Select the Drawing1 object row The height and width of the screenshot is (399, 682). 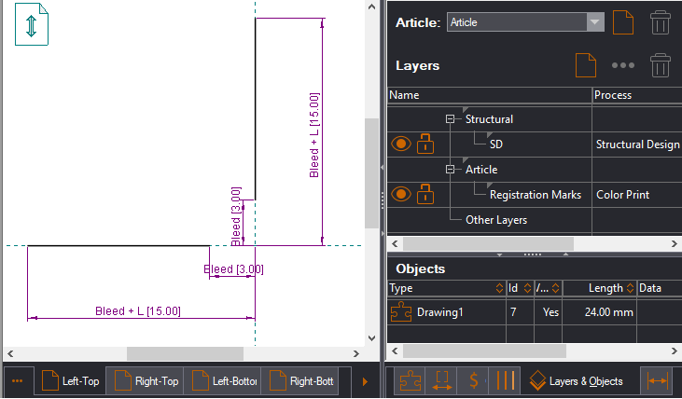[x=439, y=312]
